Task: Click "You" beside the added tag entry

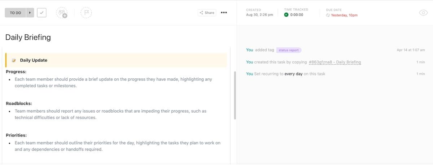Action: click(249, 50)
